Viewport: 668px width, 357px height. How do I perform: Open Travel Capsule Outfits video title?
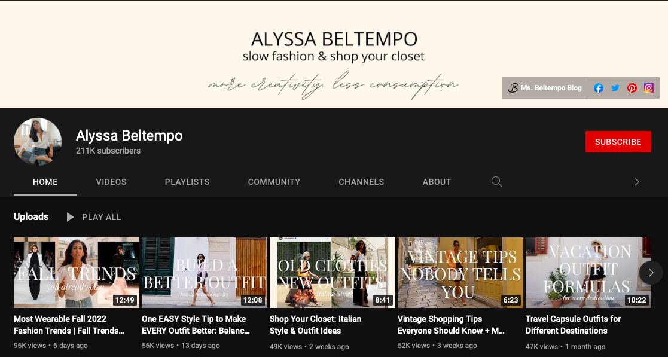coord(573,325)
